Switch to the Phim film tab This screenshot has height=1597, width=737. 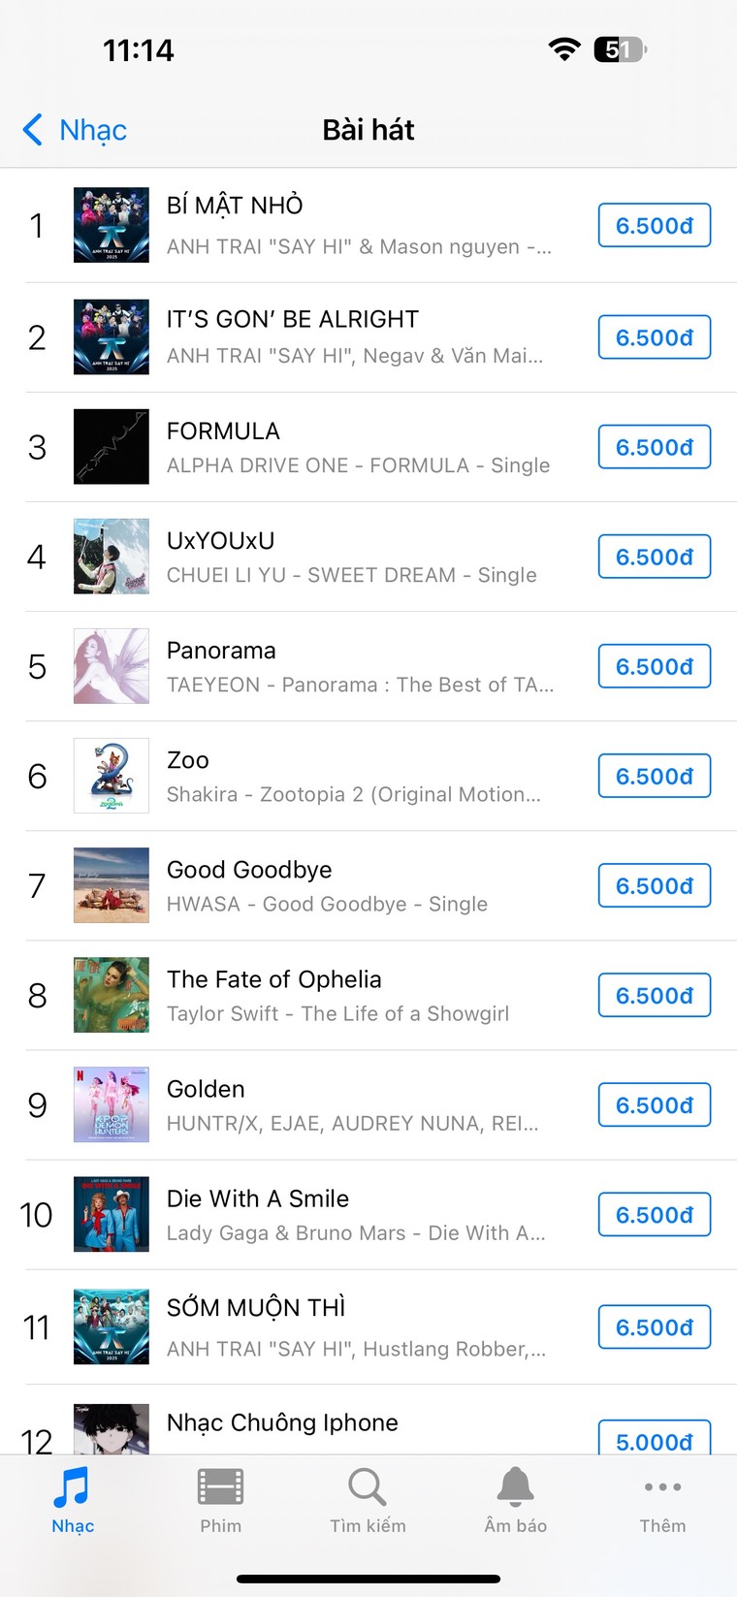pos(220,1498)
